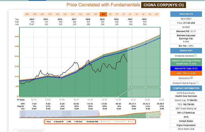Click GDF P/E=G 15.00 key

pos(186,73)
